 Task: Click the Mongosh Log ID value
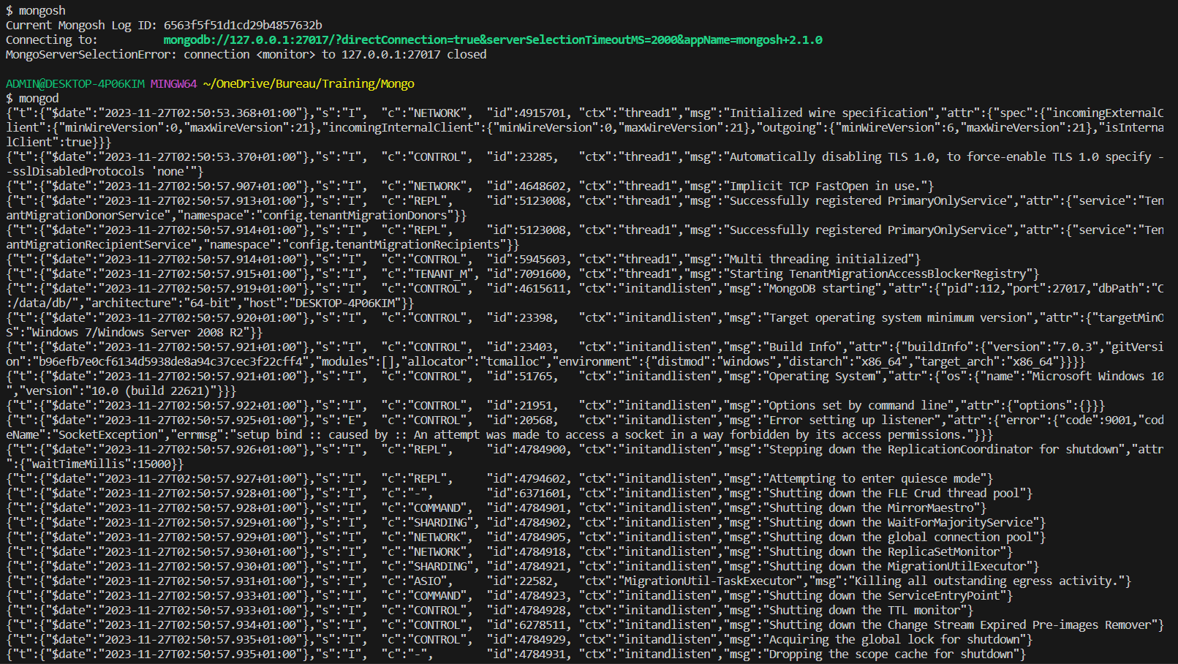coord(243,25)
